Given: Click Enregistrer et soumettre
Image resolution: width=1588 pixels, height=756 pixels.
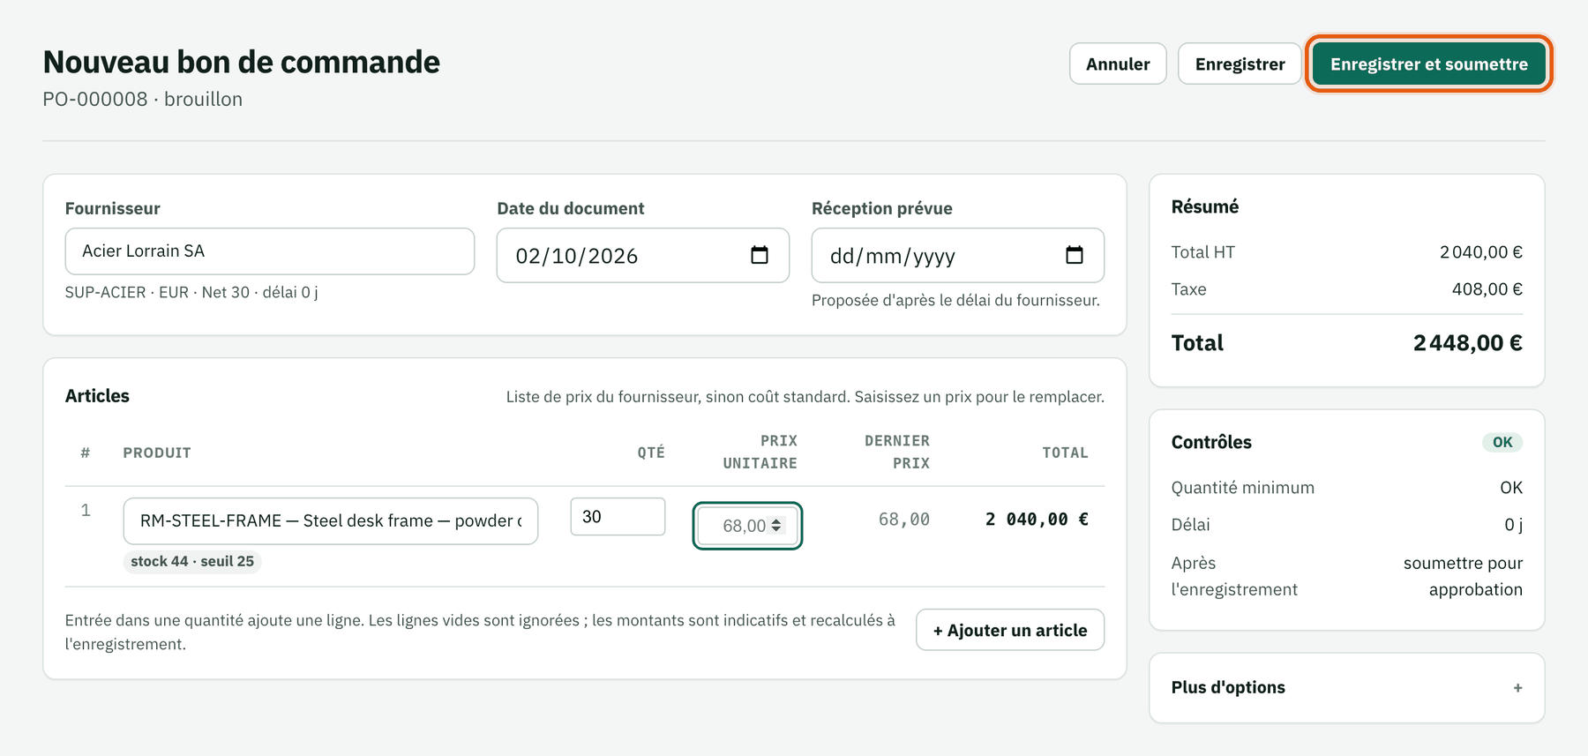Looking at the screenshot, I should pyautogui.click(x=1428, y=64).
